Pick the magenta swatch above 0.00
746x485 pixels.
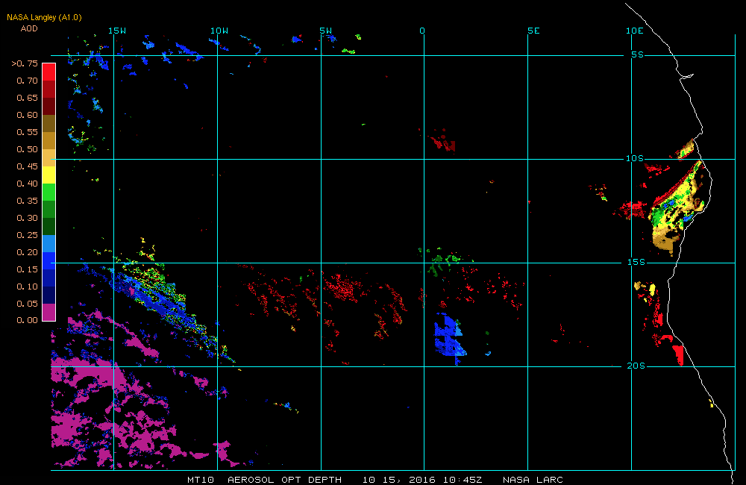49,312
